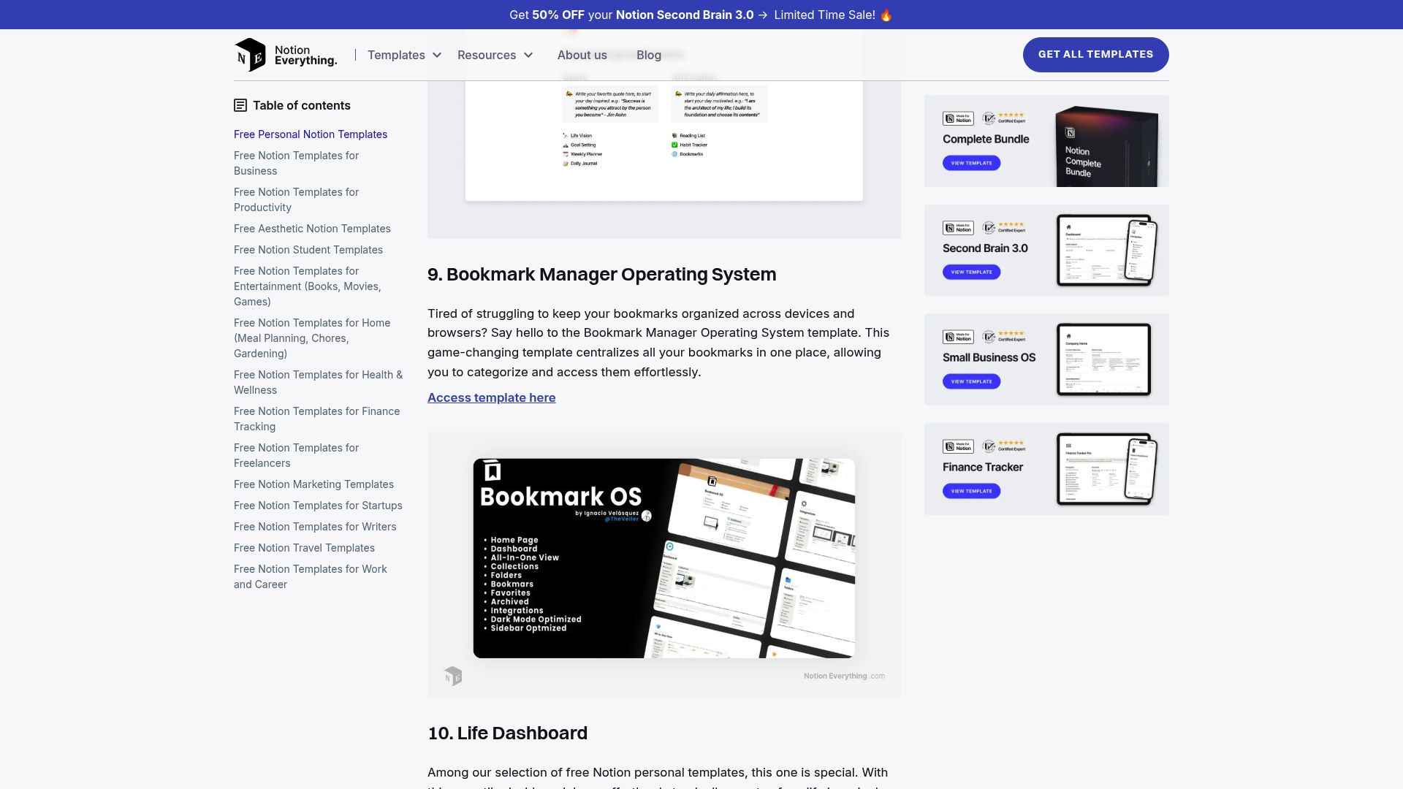Open the Notion Complete Bundle box image
The image size is (1403, 789).
tap(1106, 146)
